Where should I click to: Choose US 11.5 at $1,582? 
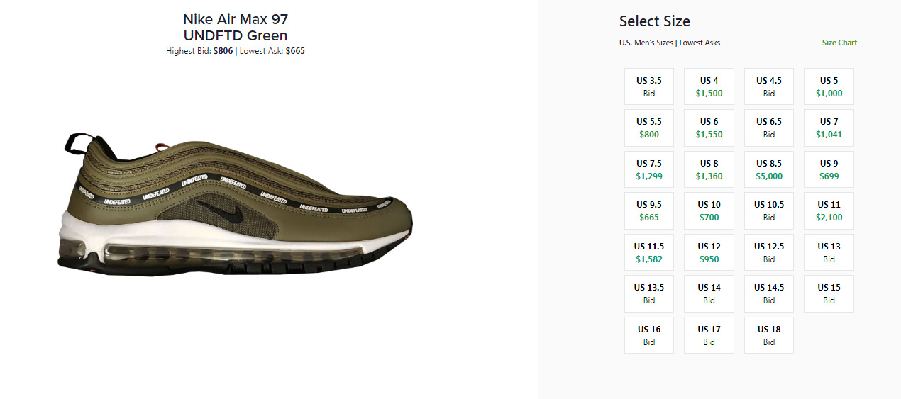point(649,252)
